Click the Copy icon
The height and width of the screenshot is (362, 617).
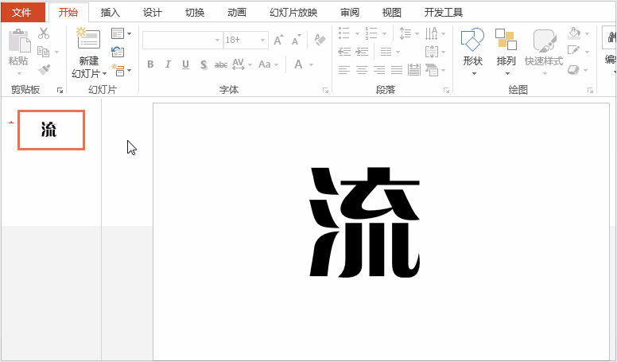(43, 52)
